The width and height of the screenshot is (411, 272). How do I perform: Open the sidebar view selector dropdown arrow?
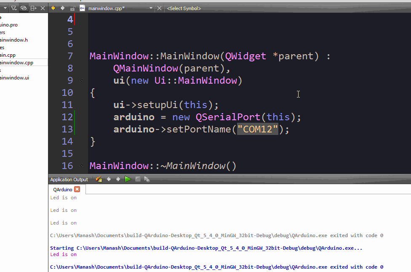click(5, 8)
